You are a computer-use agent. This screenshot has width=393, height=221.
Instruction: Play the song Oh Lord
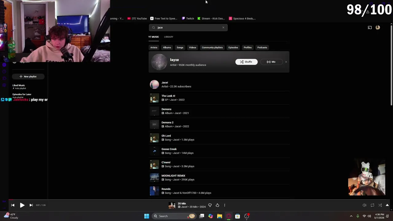point(219,138)
